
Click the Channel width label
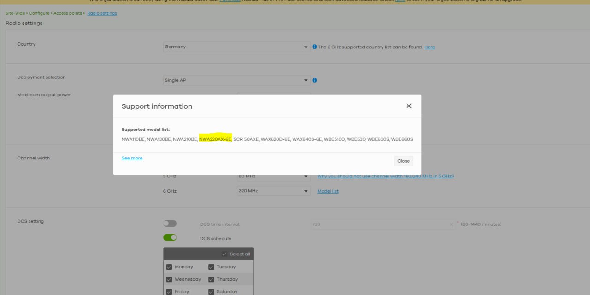point(33,158)
